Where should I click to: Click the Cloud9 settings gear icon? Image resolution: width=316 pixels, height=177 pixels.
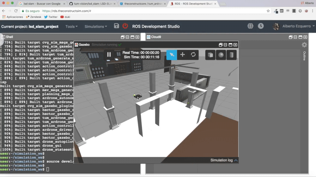pyautogui.click(x=304, y=45)
